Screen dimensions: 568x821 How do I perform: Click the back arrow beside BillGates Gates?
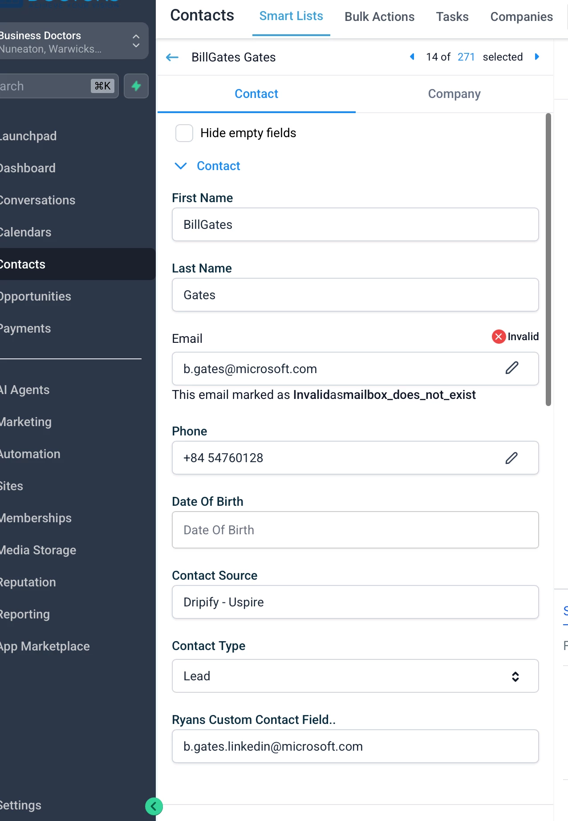(x=172, y=57)
